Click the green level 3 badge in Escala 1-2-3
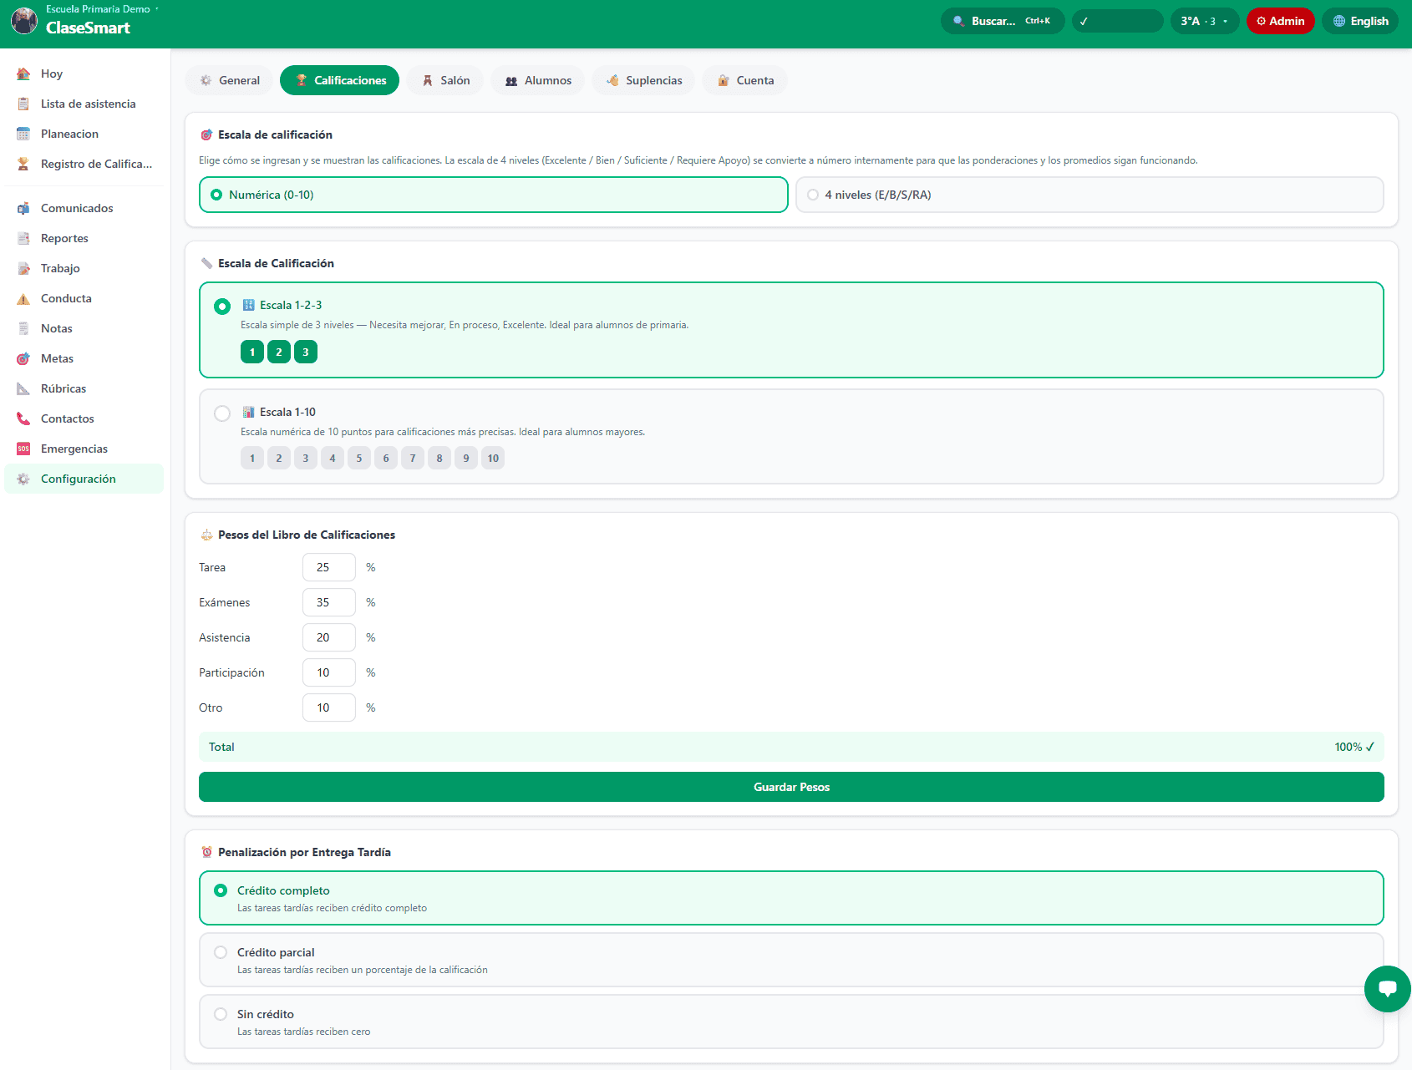This screenshot has width=1412, height=1070. click(x=306, y=352)
